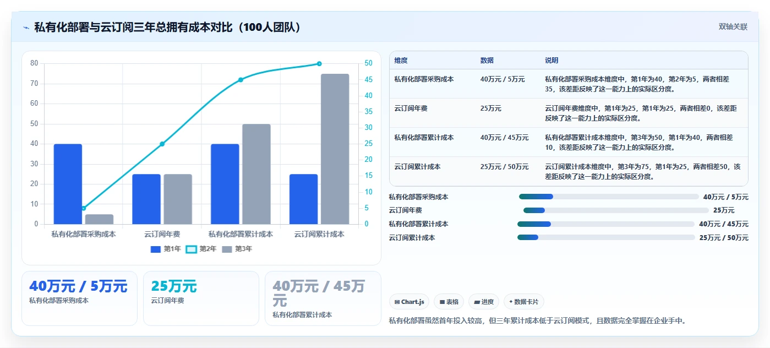Viewport: 770px width, 348px height.
Task: Click the 40万元 / 5万元 data card
Action: coord(79,298)
